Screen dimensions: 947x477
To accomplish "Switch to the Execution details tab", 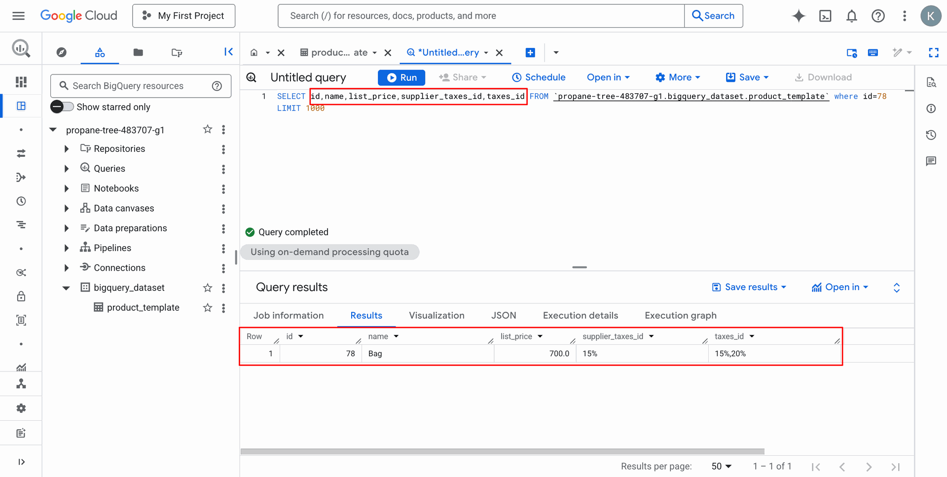I will tap(580, 315).
